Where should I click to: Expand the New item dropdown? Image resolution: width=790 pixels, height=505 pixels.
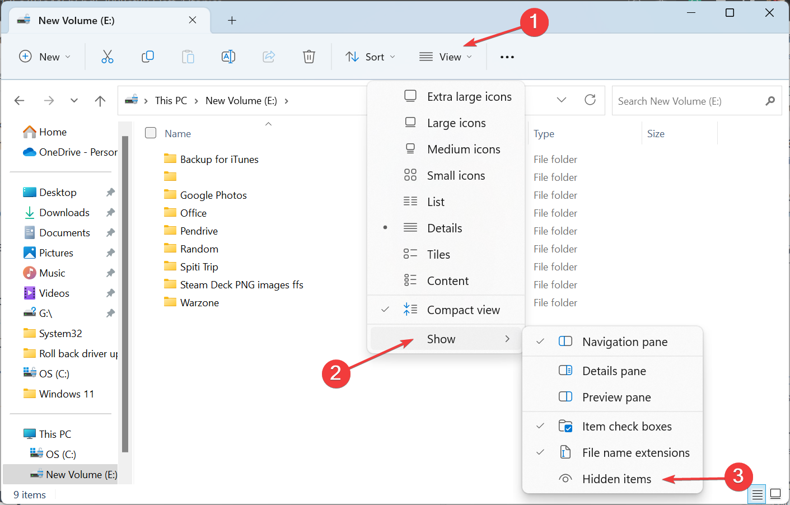pos(45,57)
